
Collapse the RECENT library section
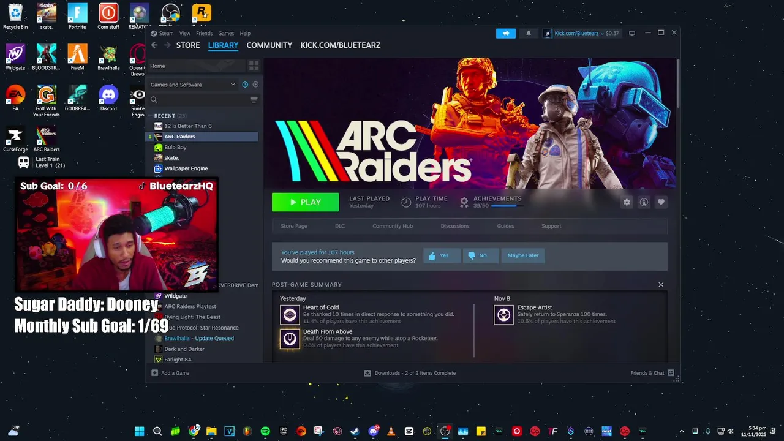tap(151, 116)
